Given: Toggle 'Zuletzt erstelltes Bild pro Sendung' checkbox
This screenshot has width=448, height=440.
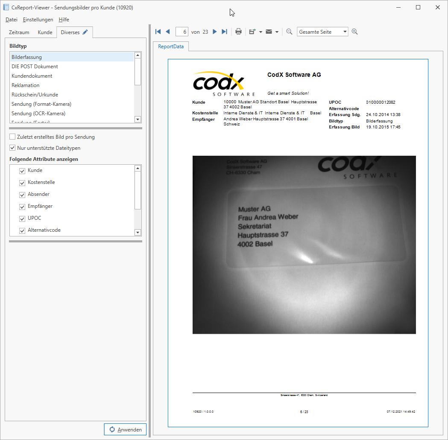Looking at the screenshot, I should pyautogui.click(x=12, y=137).
